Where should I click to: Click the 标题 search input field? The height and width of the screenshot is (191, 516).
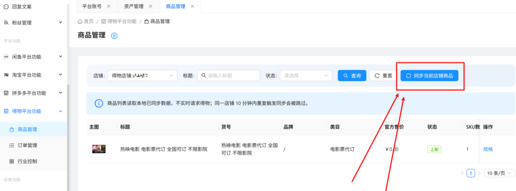pos(228,76)
